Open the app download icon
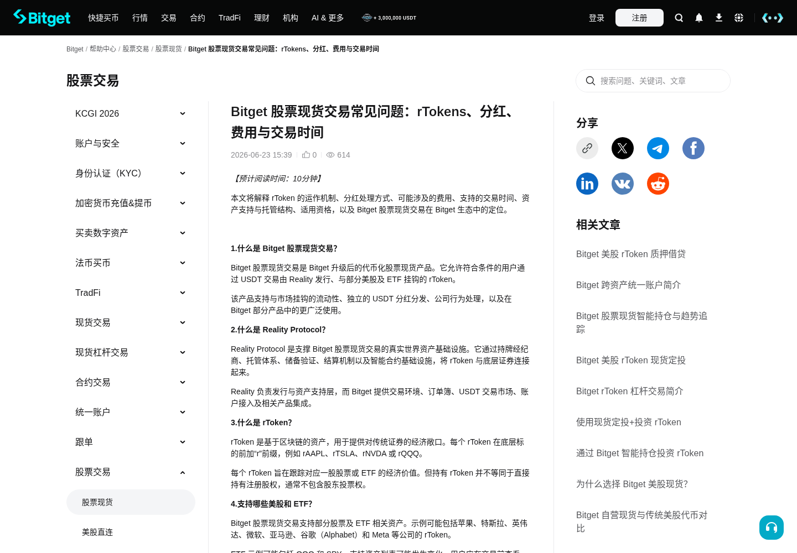 719,18
